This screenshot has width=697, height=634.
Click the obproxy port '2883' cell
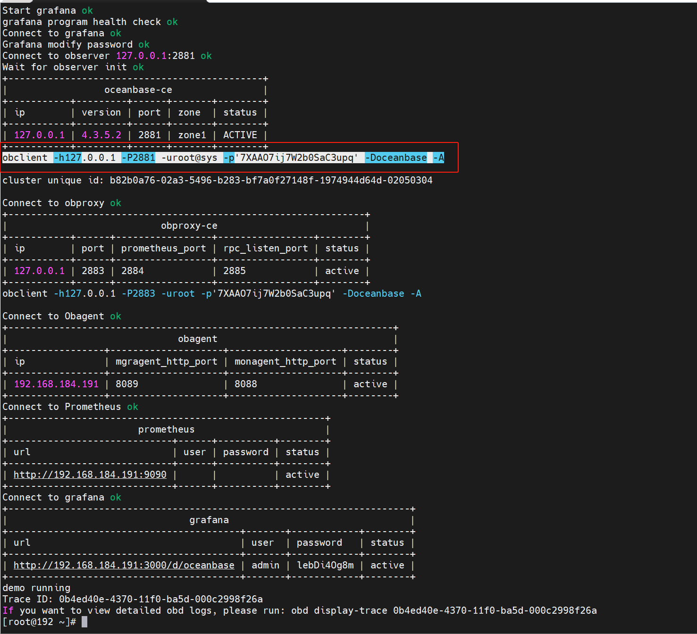(93, 271)
